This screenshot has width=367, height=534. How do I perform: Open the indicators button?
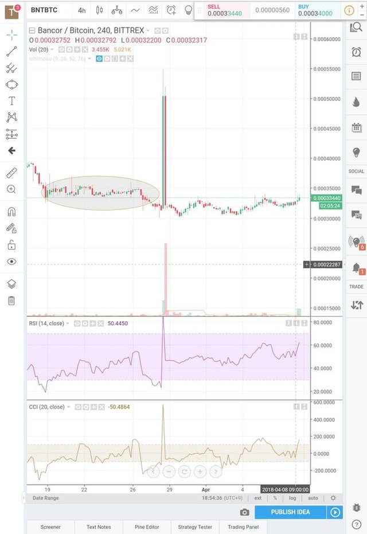click(x=135, y=10)
